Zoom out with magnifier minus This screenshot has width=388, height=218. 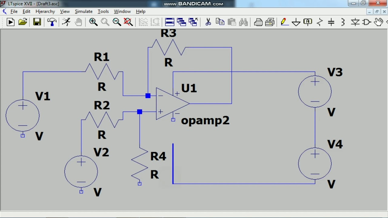click(117, 22)
